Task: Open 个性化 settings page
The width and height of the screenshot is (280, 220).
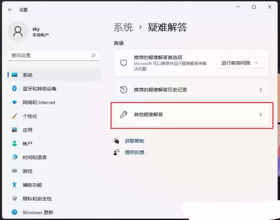Action: [x=54, y=116]
